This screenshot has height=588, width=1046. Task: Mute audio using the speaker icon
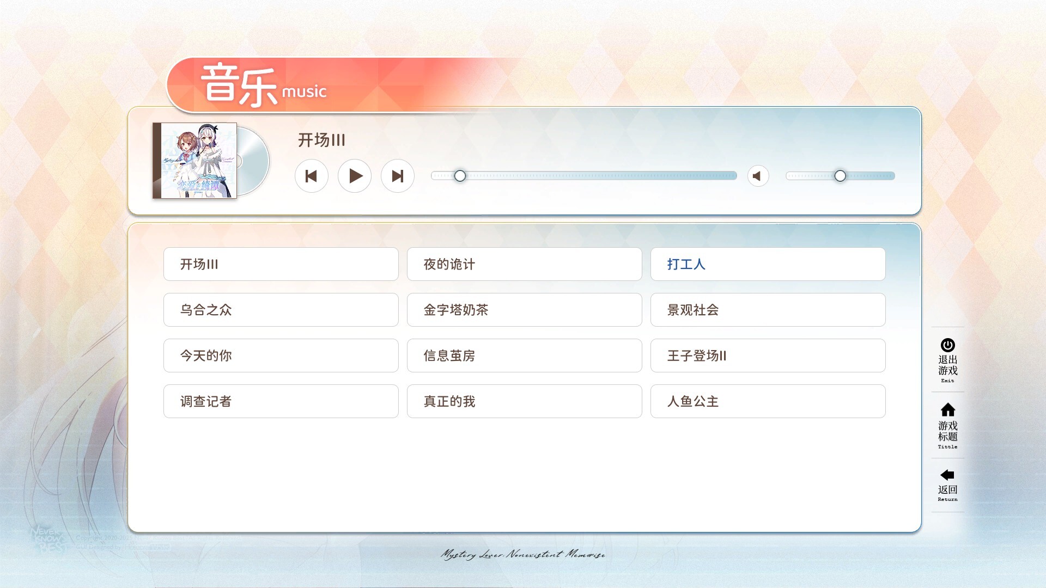pyautogui.click(x=758, y=176)
